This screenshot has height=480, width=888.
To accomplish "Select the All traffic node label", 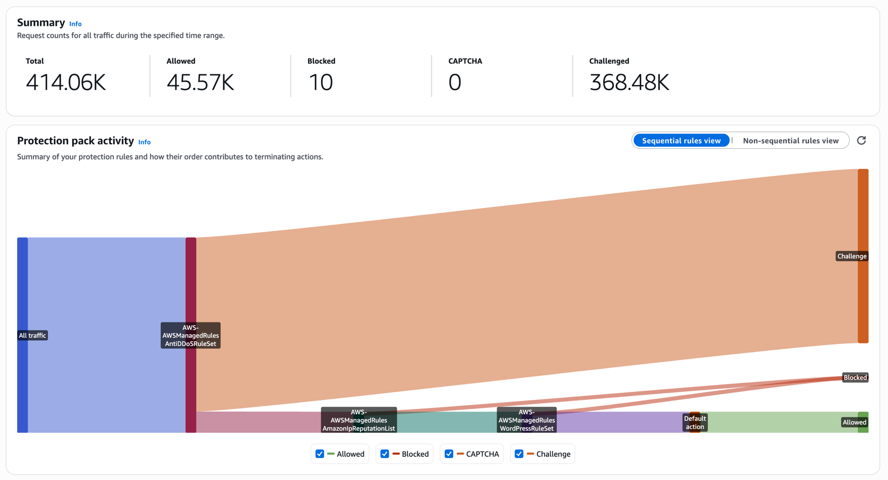I will click(33, 335).
